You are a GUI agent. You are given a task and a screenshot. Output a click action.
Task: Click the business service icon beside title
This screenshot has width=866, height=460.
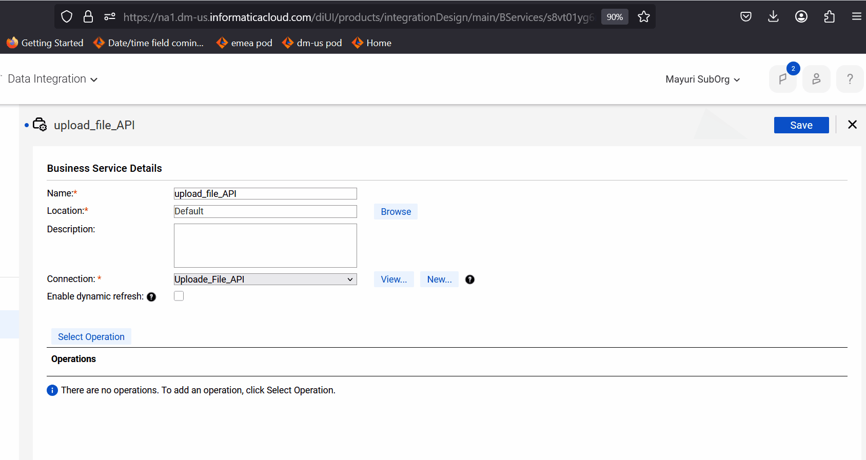click(x=40, y=125)
